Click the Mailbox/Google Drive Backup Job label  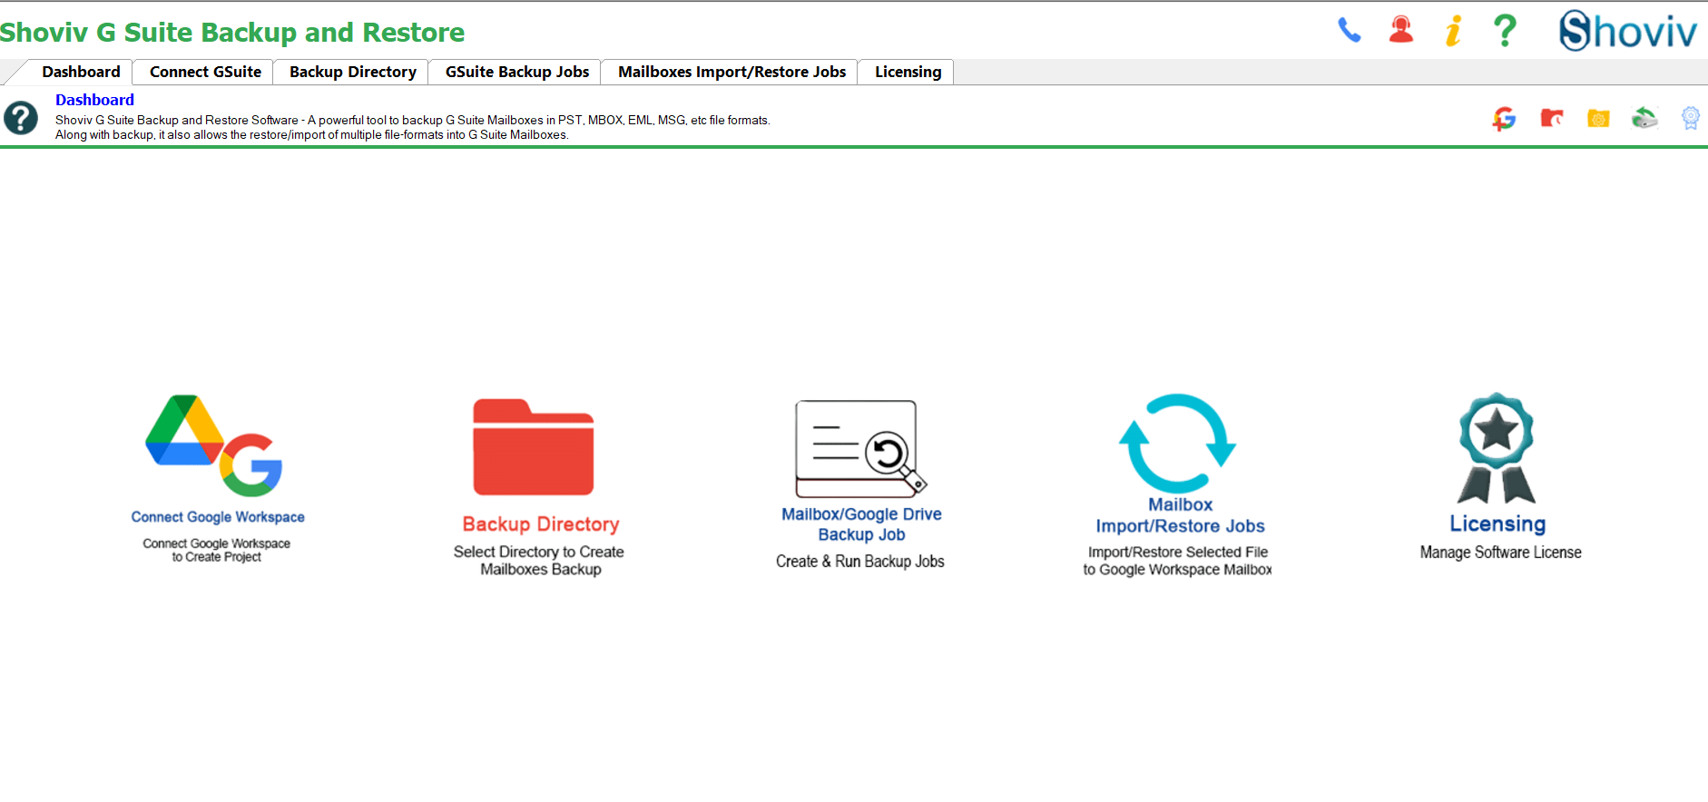point(861,524)
